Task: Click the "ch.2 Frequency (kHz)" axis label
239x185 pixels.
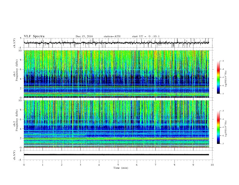Action: tap(16, 120)
